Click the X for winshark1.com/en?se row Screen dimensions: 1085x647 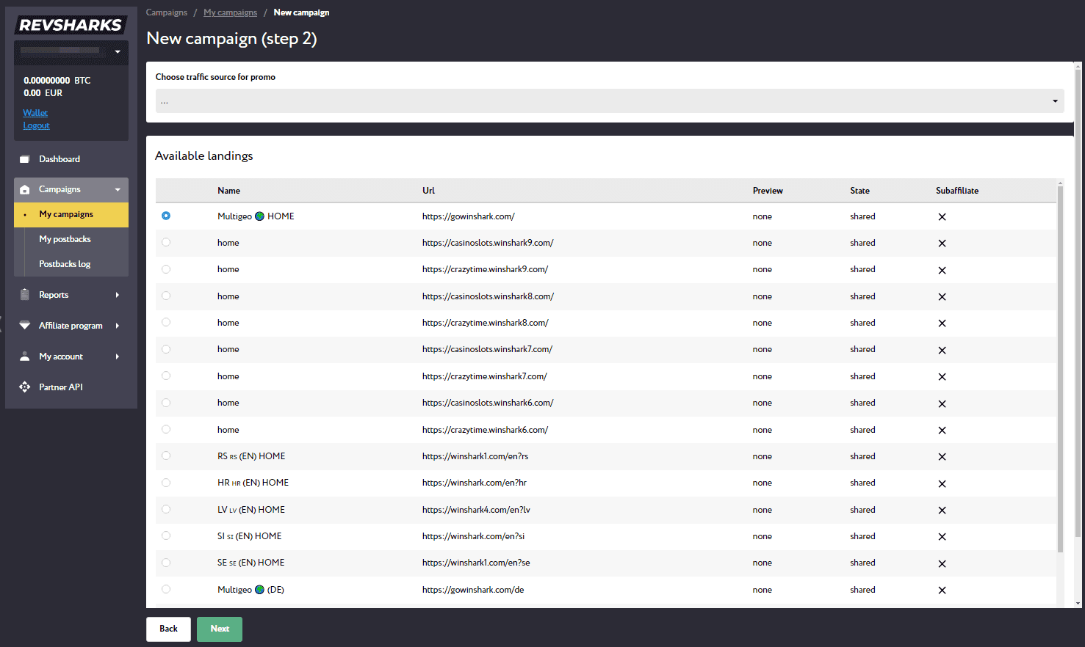tap(942, 563)
